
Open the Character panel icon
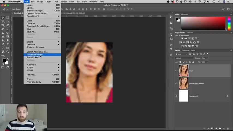(x=171, y=44)
